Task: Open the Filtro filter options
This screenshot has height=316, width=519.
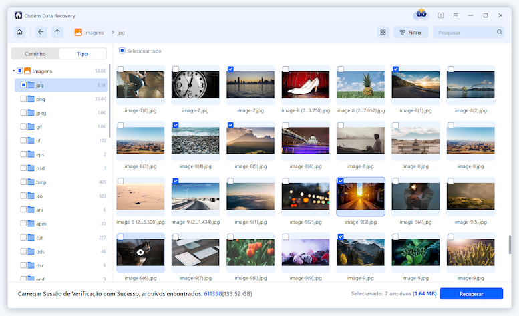Action: [410, 32]
